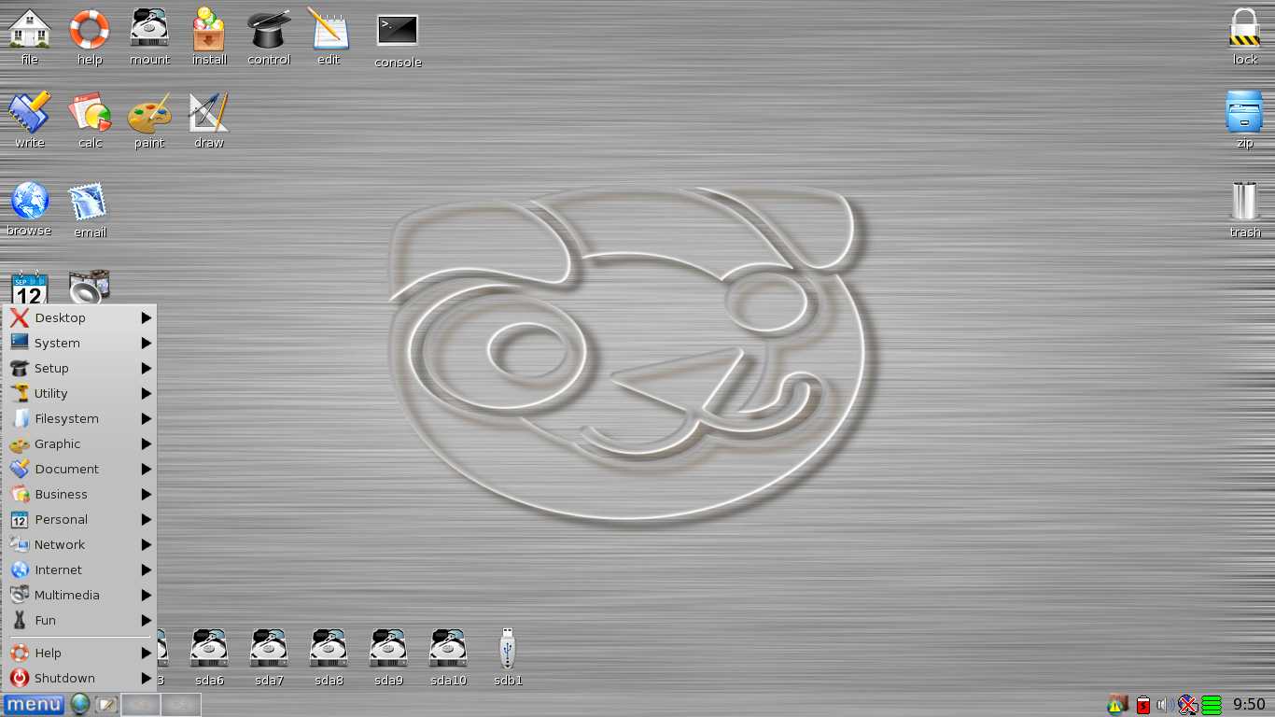Click the sda6 drive icon

coord(209,649)
